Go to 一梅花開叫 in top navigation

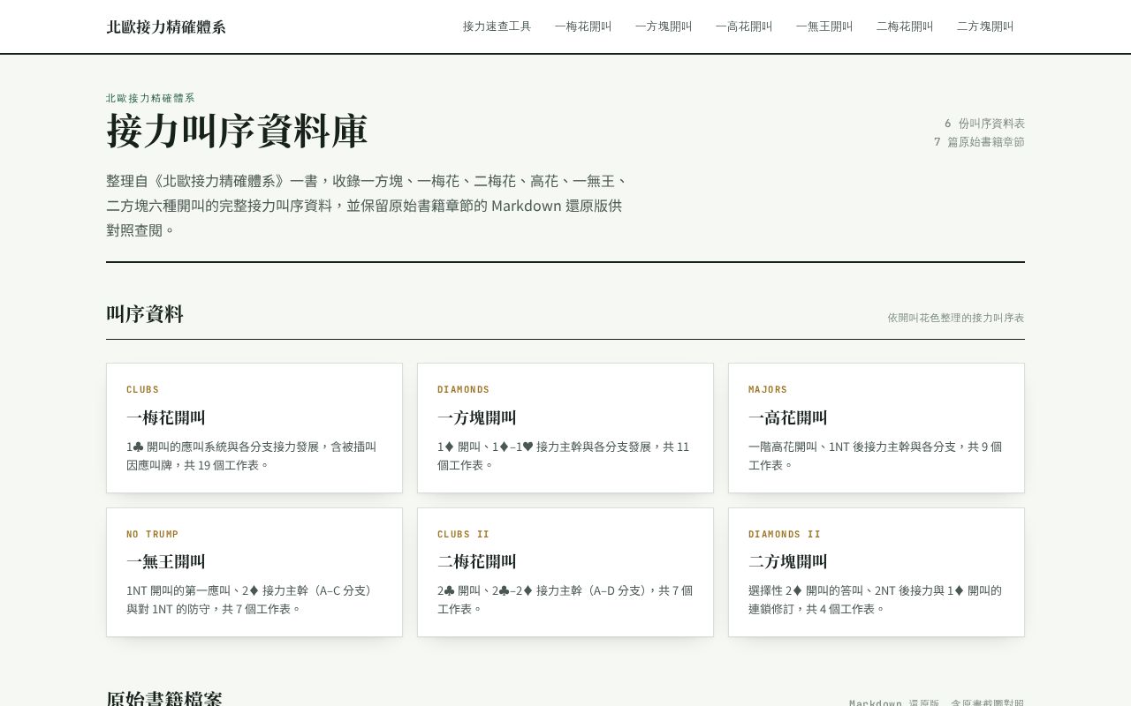point(583,26)
